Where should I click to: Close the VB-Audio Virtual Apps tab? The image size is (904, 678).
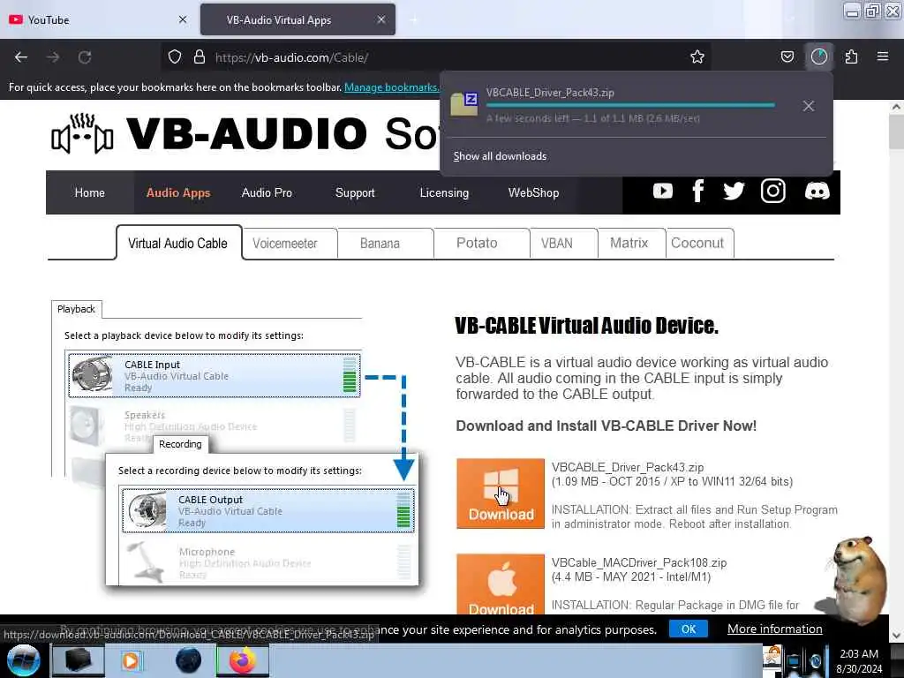click(x=381, y=19)
